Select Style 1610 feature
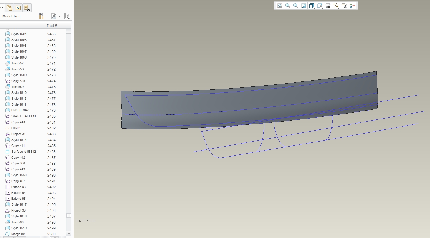The image size is (430, 238). tap(19, 93)
